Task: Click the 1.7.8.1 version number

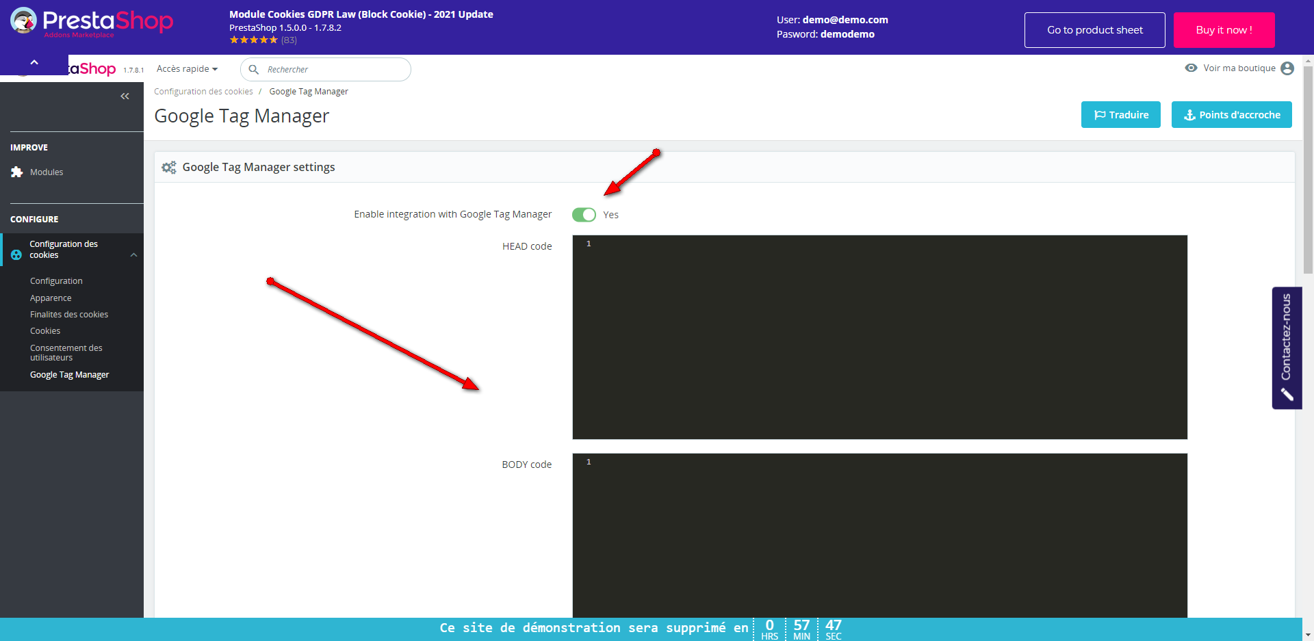Action: coord(133,70)
